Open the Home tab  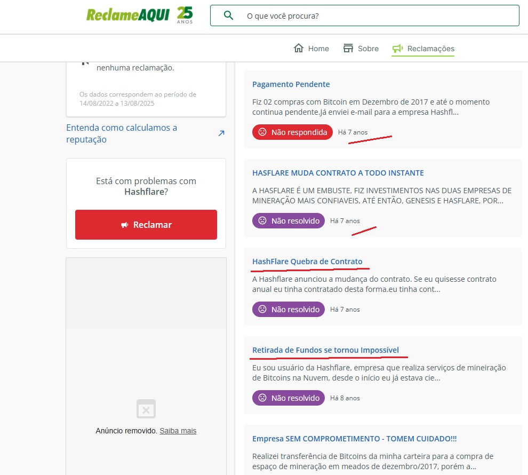coord(311,49)
